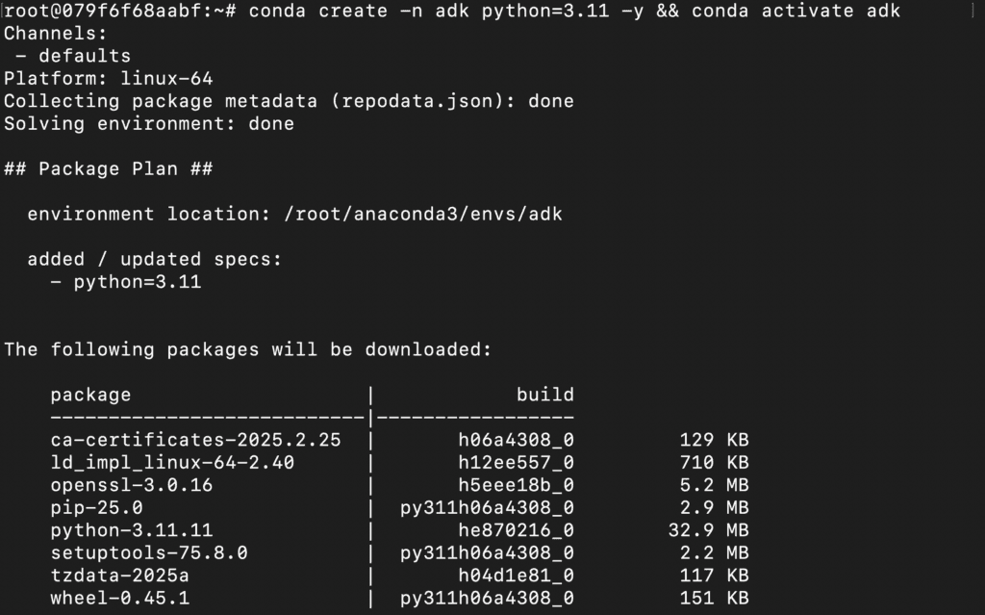Click the python-3.11.11 package entry

(x=131, y=530)
